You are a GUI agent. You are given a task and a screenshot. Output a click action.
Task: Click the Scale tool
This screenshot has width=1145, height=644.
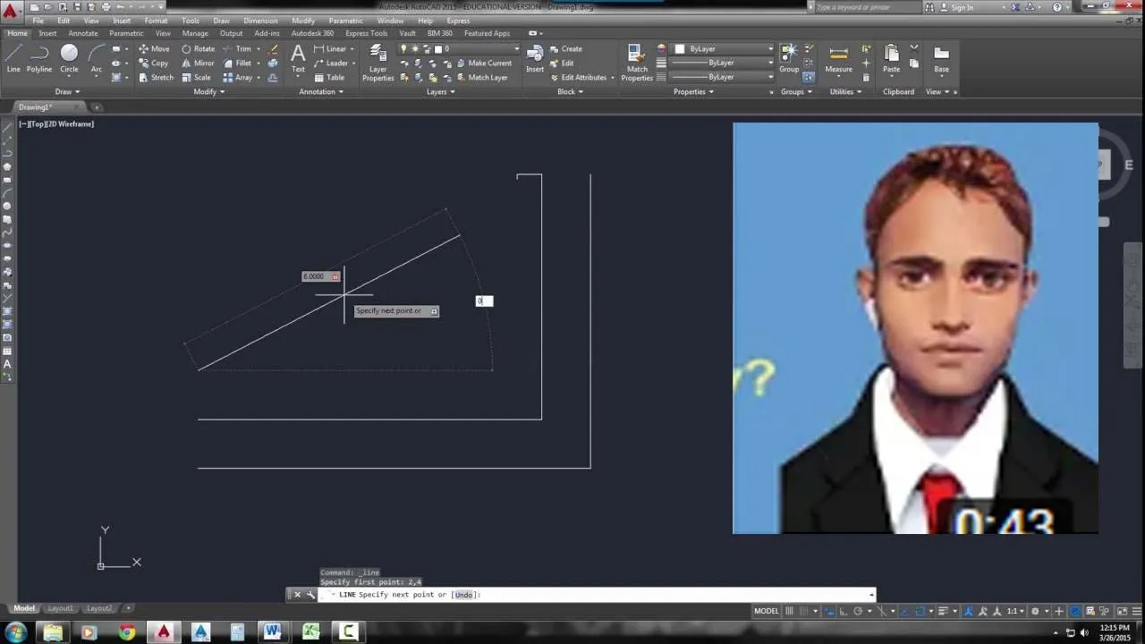(196, 78)
